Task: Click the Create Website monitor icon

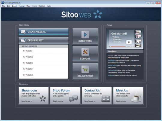Action: pyautogui.click(x=24, y=32)
